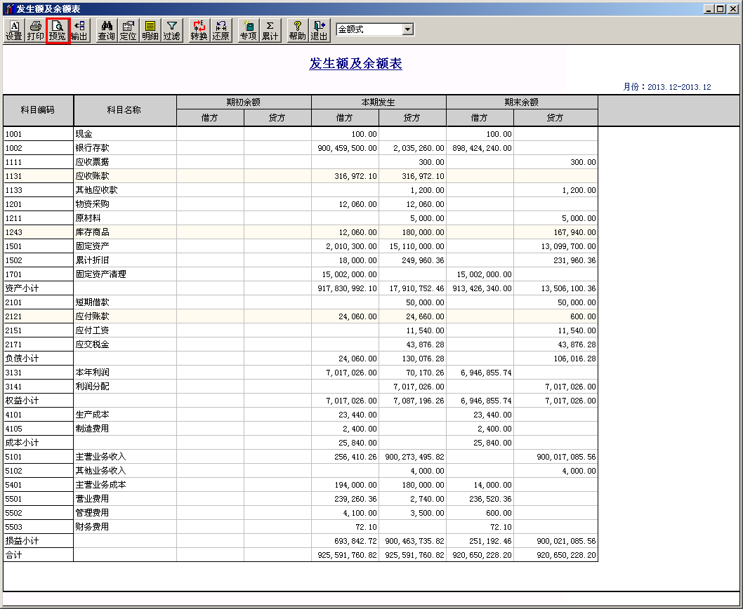Select the 权益小计 subtotal row
Image resolution: width=743 pixels, height=609 pixels.
301,401
